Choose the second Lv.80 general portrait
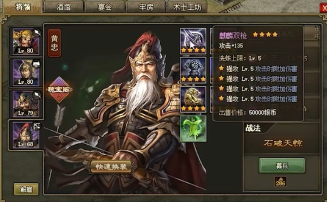327x202 pixels. click(26, 73)
